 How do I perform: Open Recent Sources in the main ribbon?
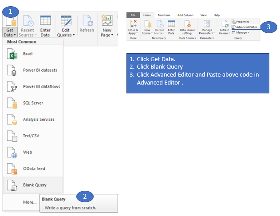(28, 27)
